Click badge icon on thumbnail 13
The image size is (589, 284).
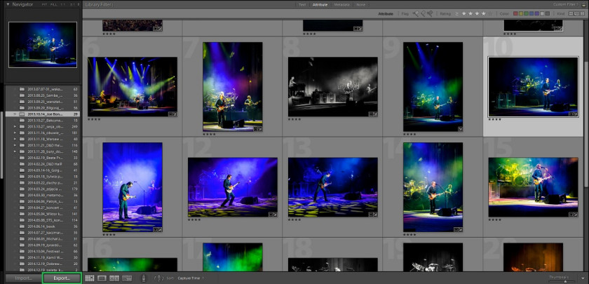coord(373,214)
